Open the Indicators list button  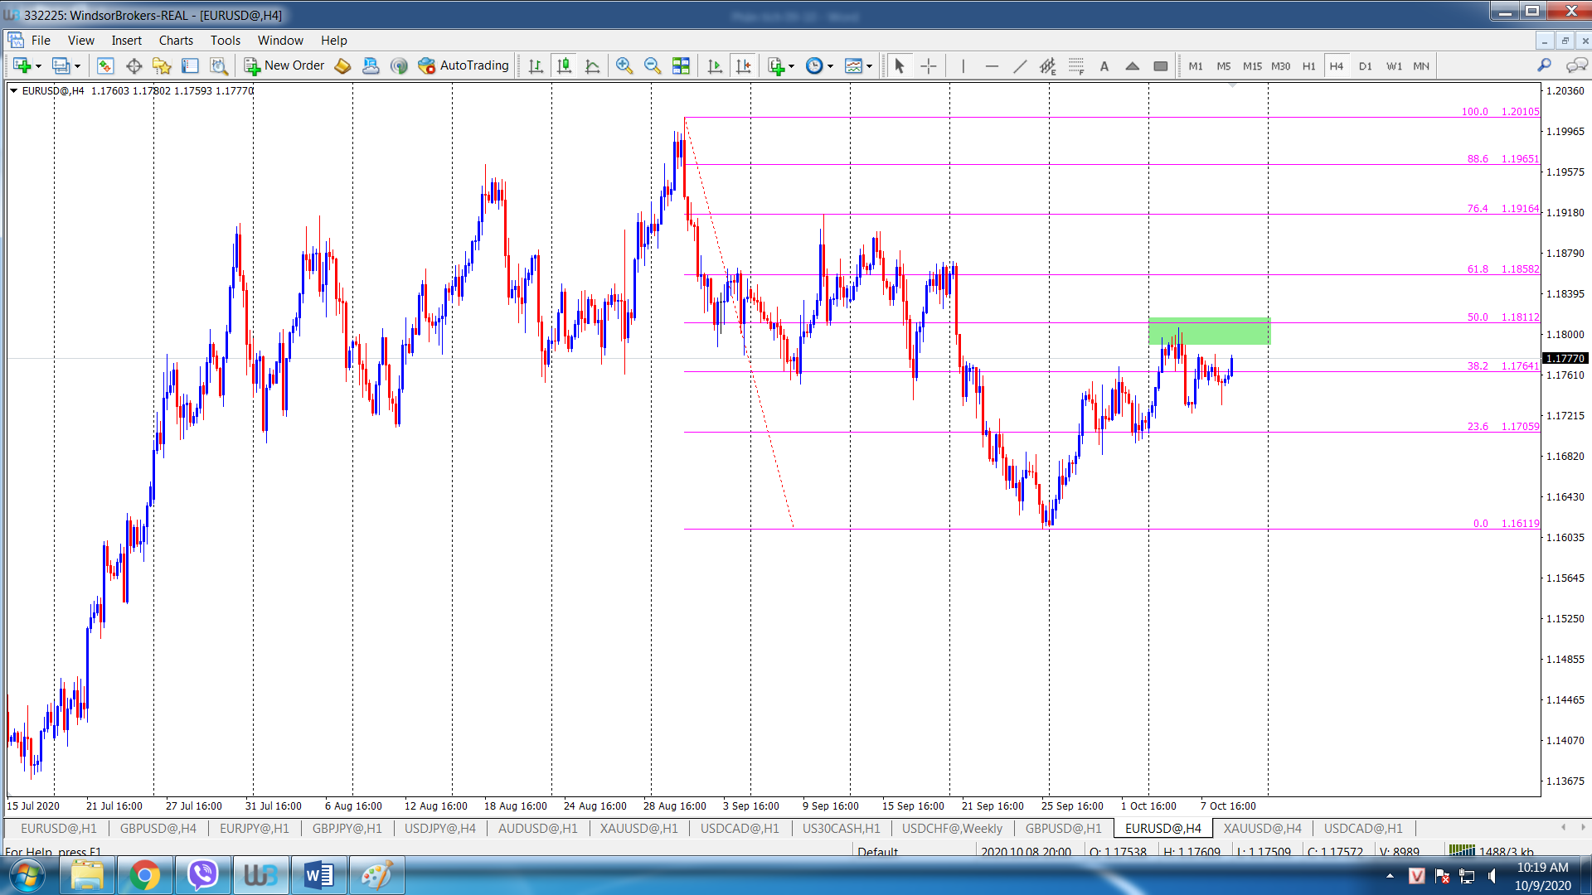tap(776, 65)
